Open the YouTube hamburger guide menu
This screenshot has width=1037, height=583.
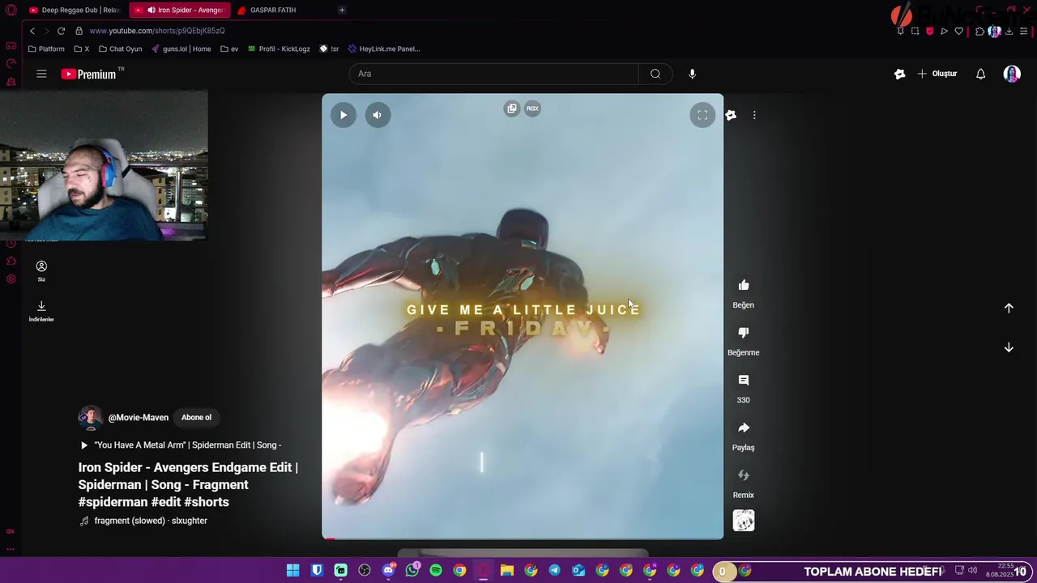pos(41,74)
